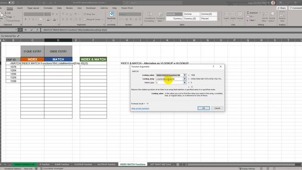This screenshot has width=302, height=170.
Task: Open Find & Select menu
Action: click(272, 17)
